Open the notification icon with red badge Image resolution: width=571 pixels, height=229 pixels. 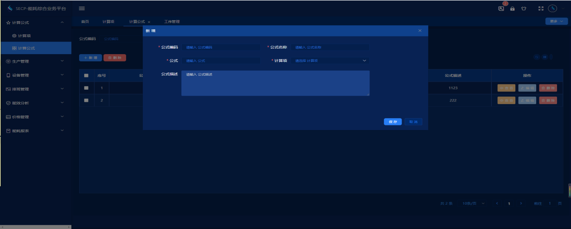(501, 9)
